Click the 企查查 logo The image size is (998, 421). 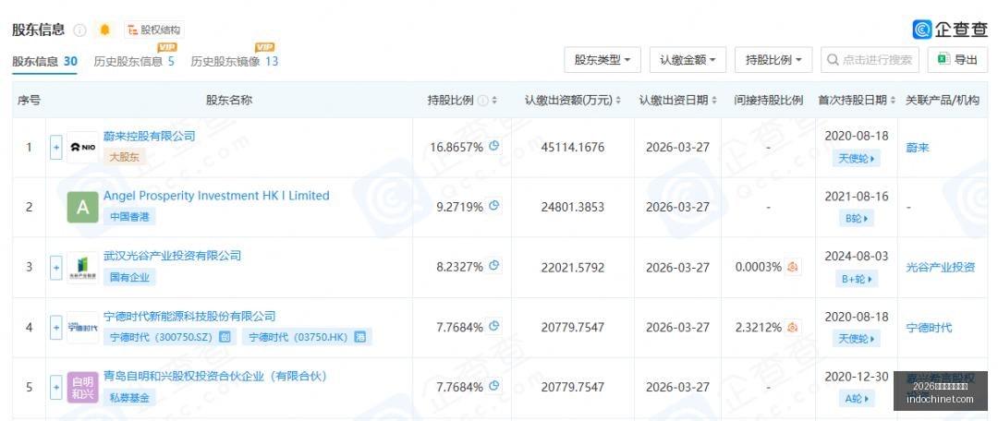(950, 30)
